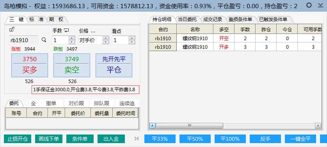The image size is (327, 147).
Task: Click the 平100% button
Action: coord(230,139)
